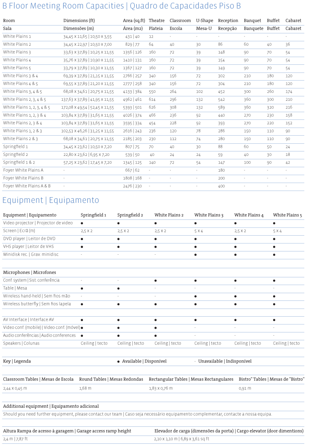The image size is (312, 445).
Task: Select the "Wireless hand-held | Sem fios mão" row label
Action: (x=36, y=296)
